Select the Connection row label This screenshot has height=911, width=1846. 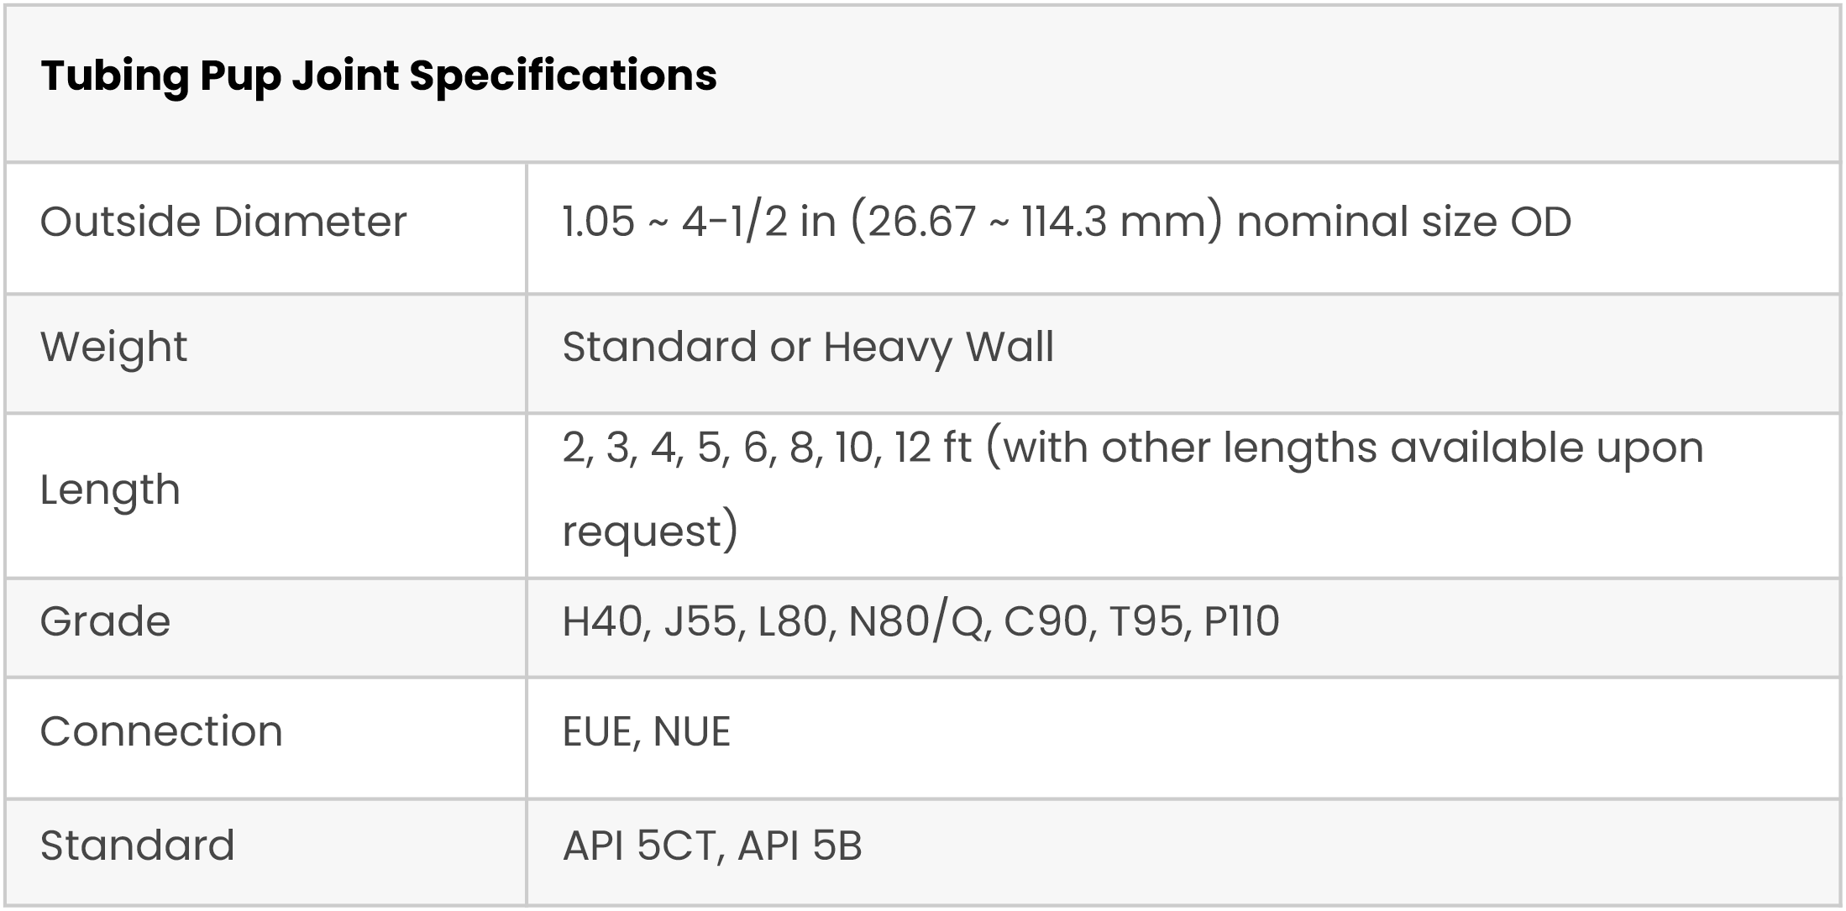[161, 731]
